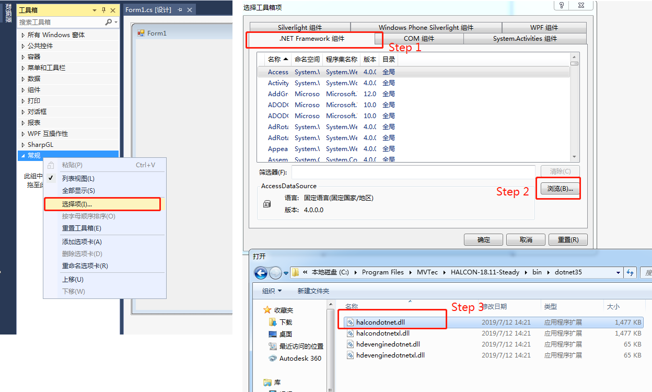652x392 pixels.
Task: Click the refresh icon beside the address bar
Action: click(x=630, y=272)
